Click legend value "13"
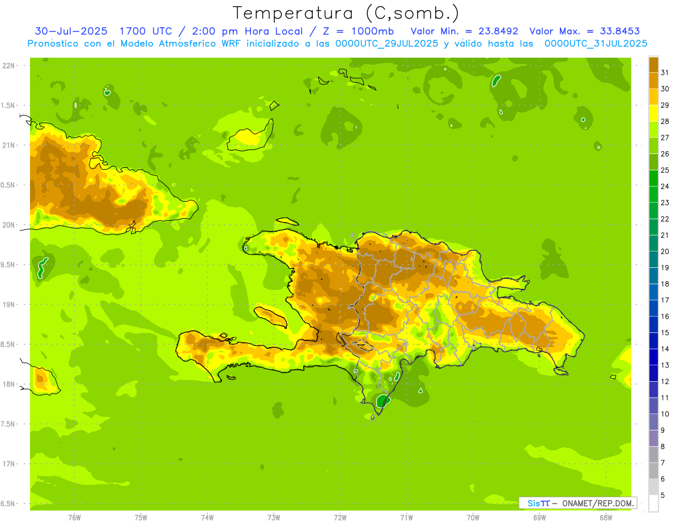 pyautogui.click(x=665, y=365)
